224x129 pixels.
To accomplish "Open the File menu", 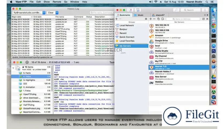I will 32,2.
